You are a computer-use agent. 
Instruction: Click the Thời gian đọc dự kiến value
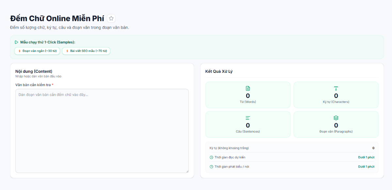pos(366,157)
